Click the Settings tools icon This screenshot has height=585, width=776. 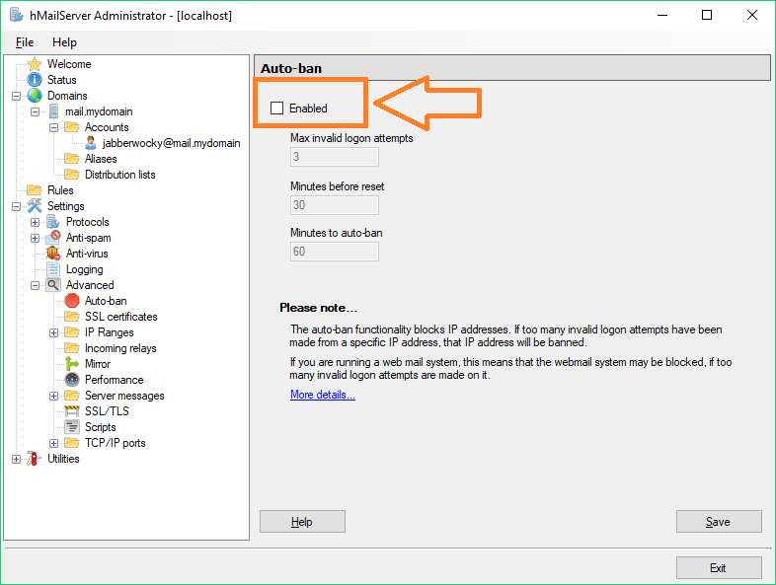[x=35, y=206]
